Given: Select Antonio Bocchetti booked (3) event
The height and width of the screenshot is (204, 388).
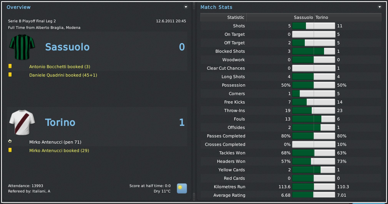Looking at the screenshot, I should coord(59,67).
